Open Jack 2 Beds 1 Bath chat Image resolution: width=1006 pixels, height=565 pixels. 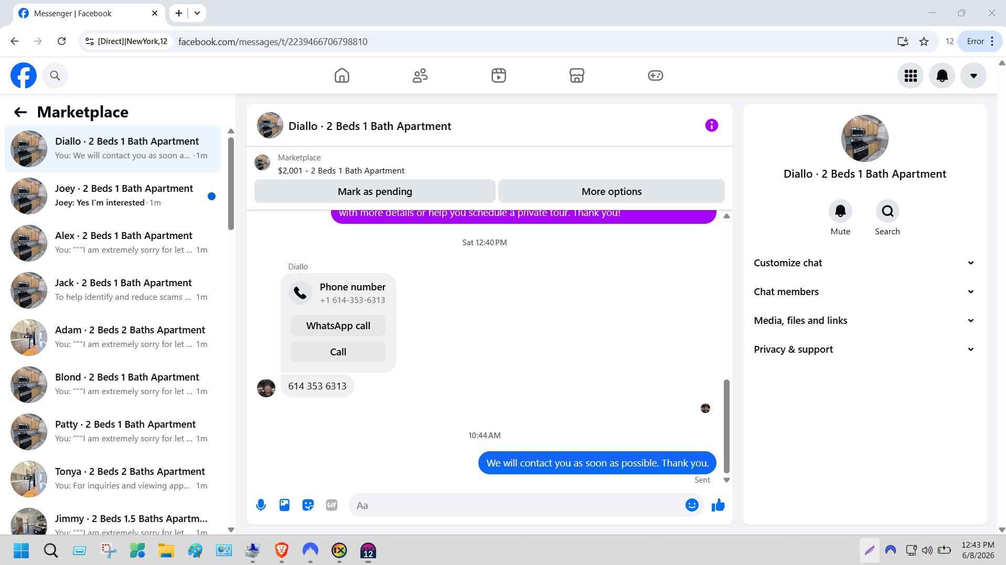[113, 290]
